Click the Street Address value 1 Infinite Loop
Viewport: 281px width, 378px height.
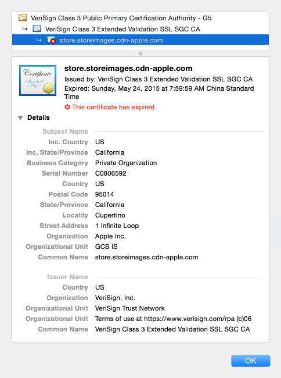117,226
